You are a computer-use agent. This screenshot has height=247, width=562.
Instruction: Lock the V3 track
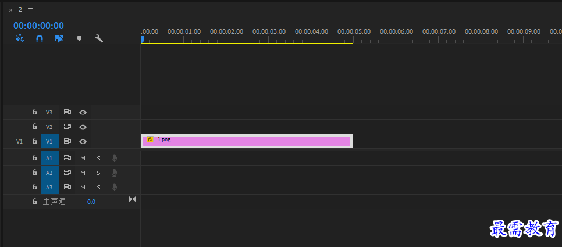34,112
